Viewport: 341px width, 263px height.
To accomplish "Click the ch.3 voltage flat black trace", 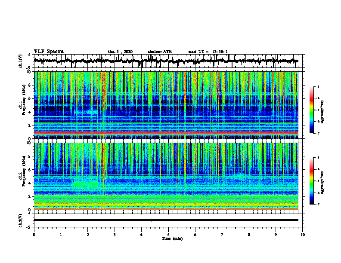I will [x=166, y=220].
